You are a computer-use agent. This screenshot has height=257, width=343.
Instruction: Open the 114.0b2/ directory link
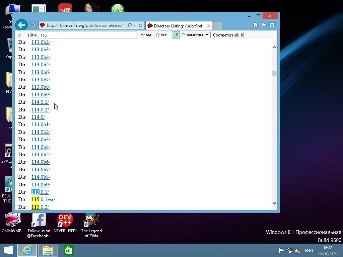[41, 132]
